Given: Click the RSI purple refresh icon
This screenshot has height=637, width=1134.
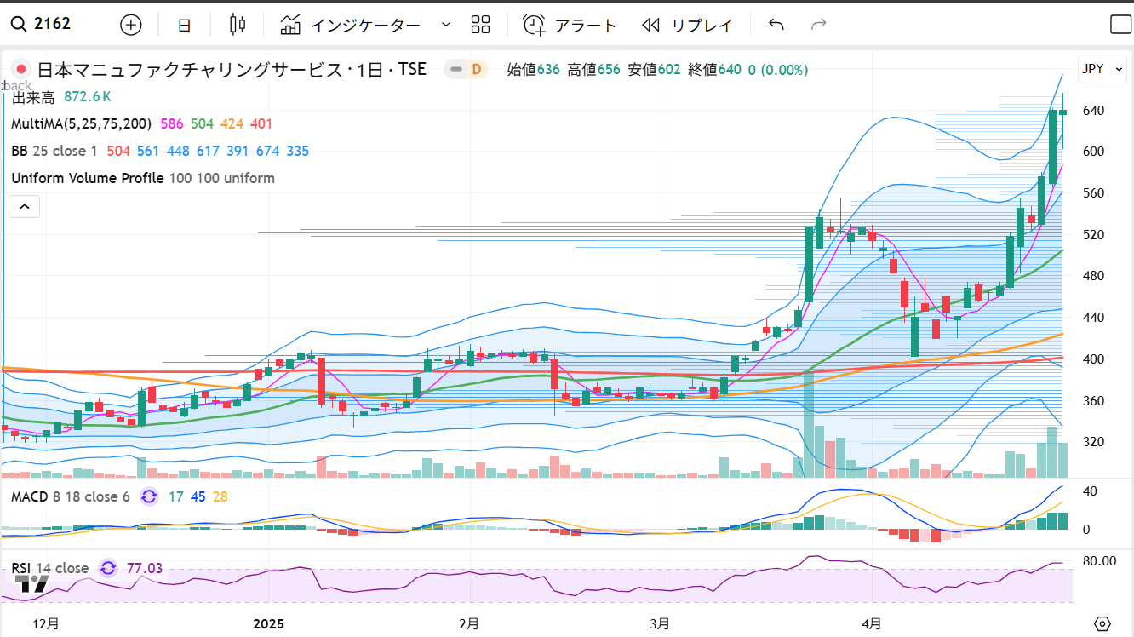Looking at the screenshot, I should tap(108, 568).
